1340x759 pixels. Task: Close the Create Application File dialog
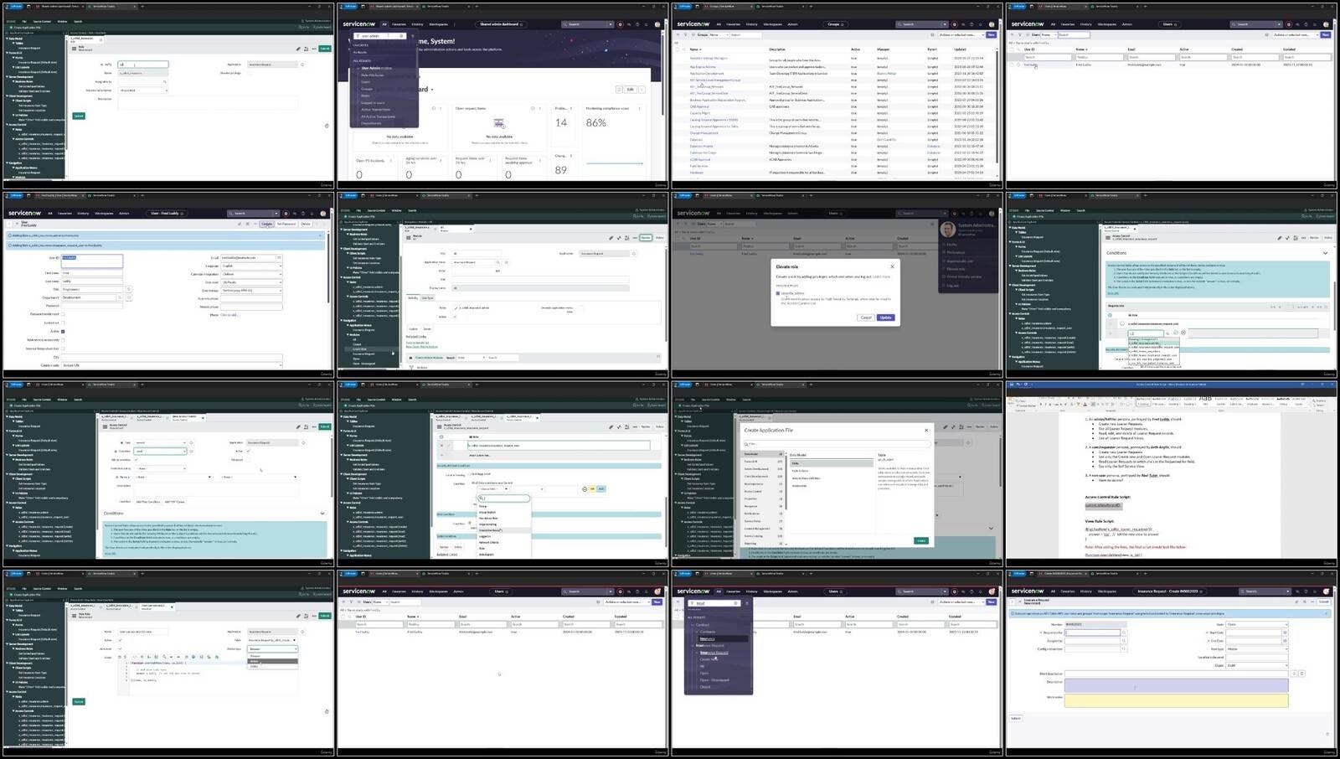pyautogui.click(x=926, y=430)
